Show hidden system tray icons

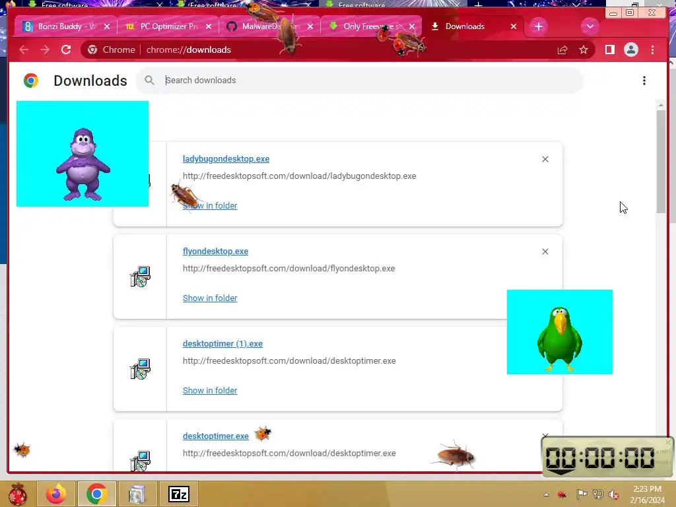[546, 494]
